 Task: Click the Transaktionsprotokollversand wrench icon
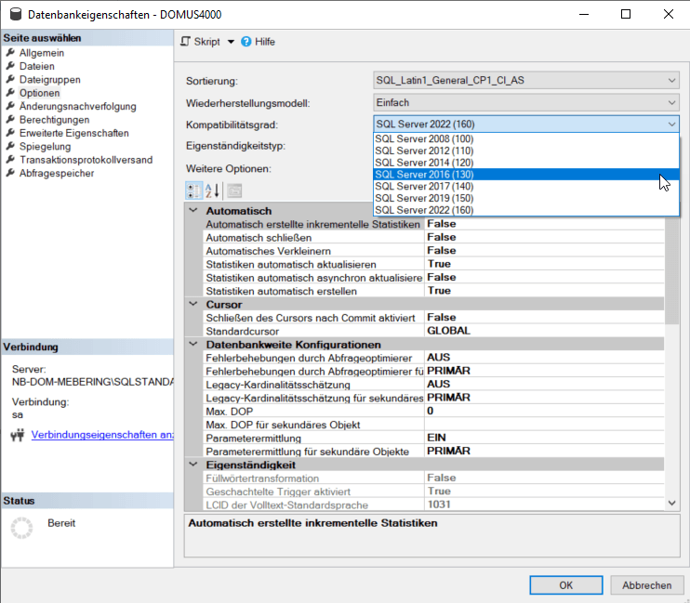(10, 160)
